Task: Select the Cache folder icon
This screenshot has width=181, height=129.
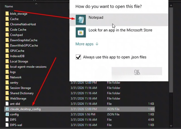Action: click(7, 19)
